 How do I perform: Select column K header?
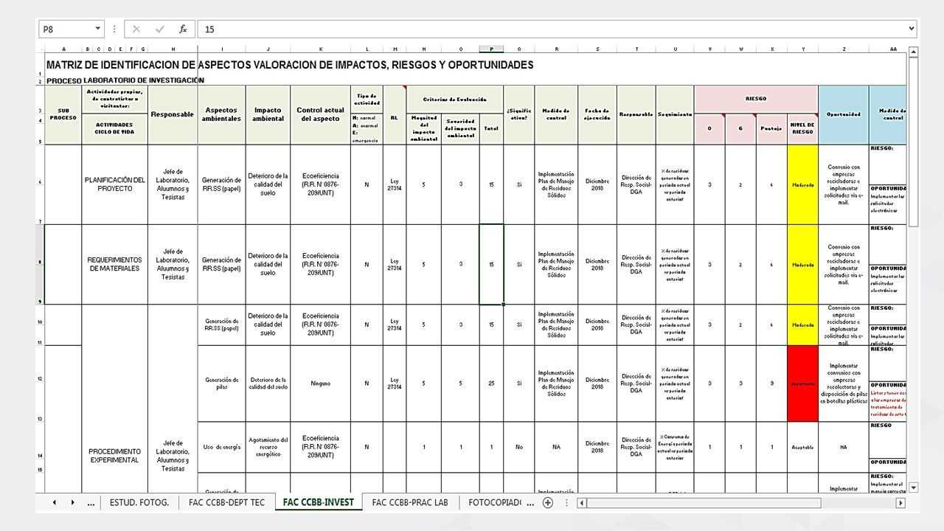320,49
